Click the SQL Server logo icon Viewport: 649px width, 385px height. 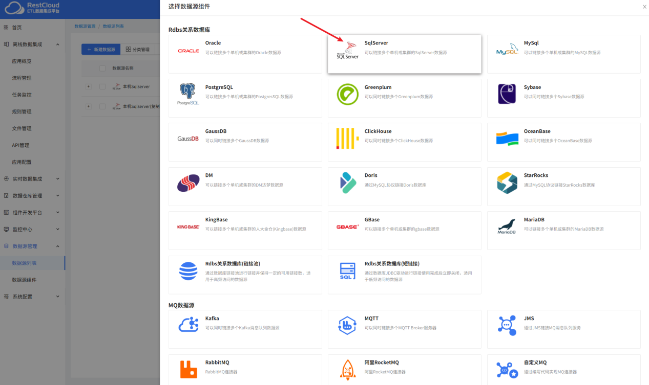coord(348,51)
